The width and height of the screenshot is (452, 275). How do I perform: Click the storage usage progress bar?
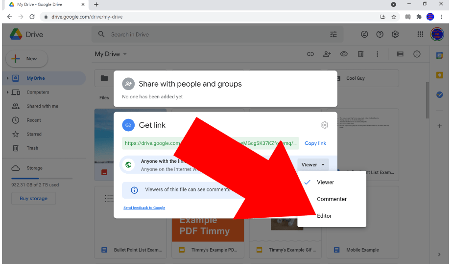(42, 179)
